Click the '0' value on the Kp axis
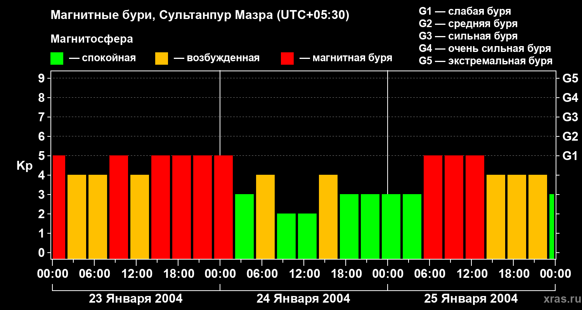The image size is (582, 310). click(x=42, y=253)
